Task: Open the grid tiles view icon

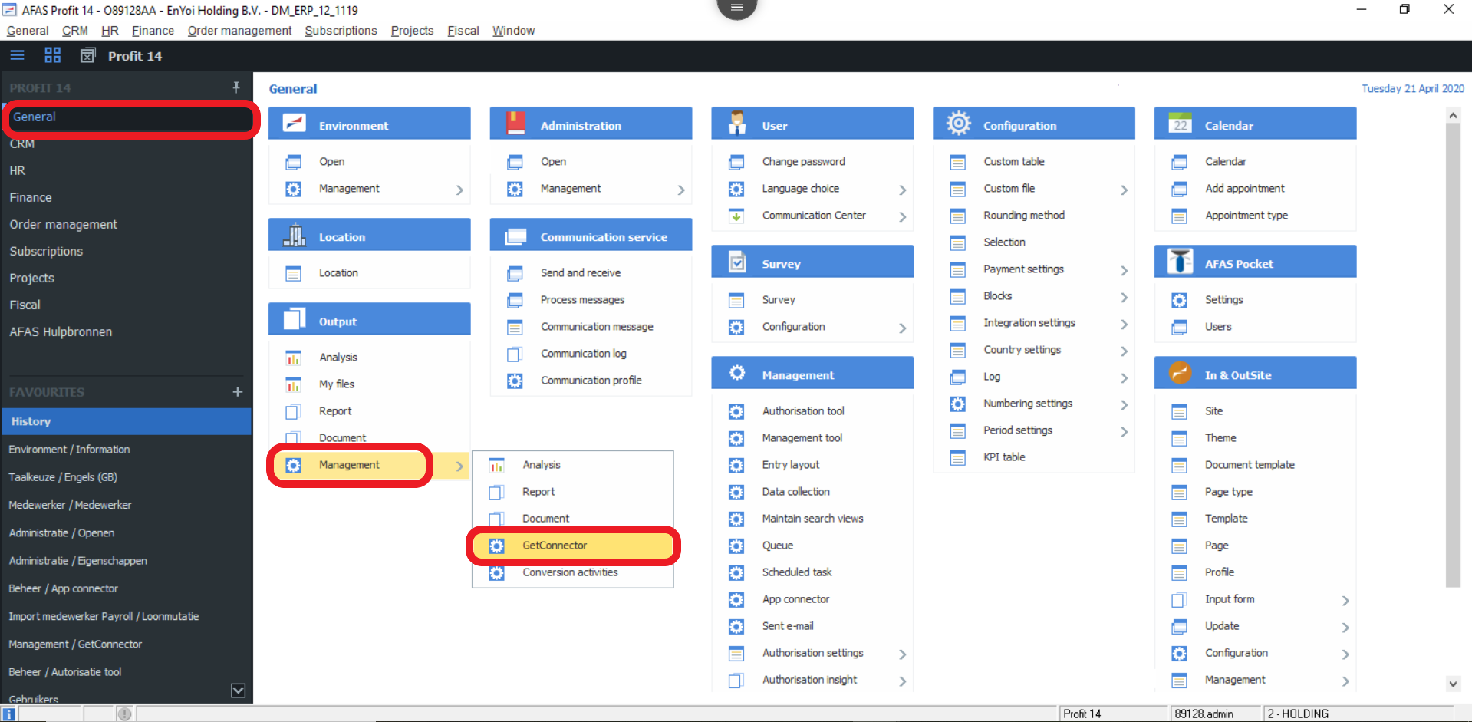Action: coord(52,55)
